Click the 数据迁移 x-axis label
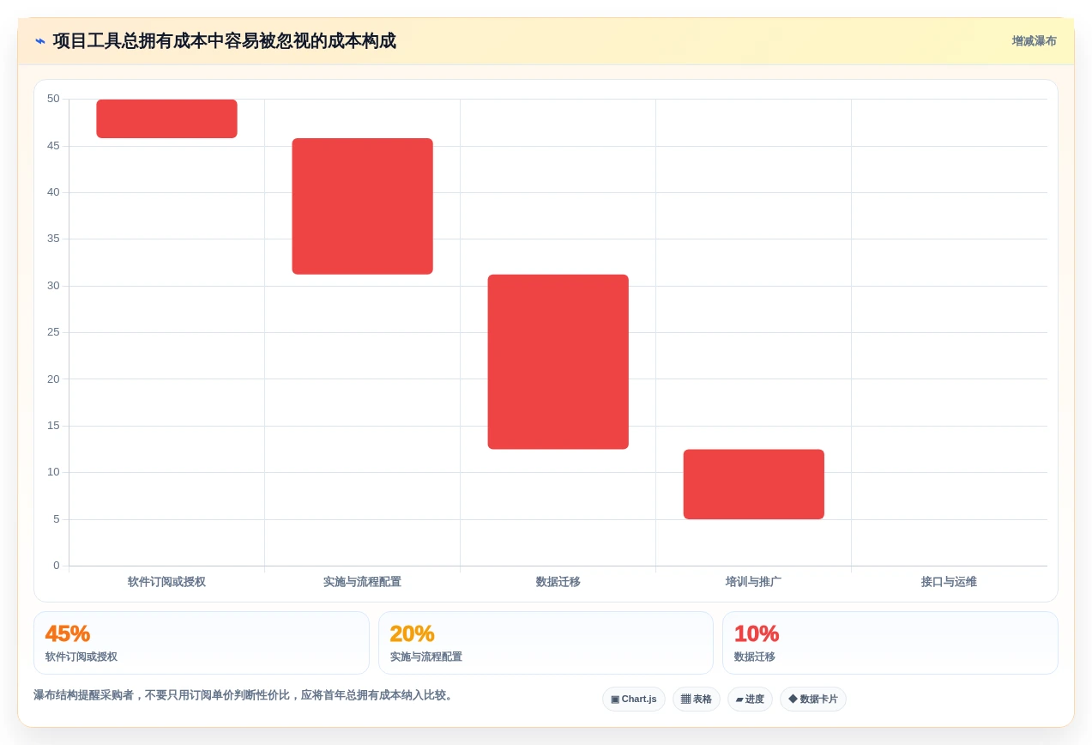This screenshot has height=745, width=1092. tap(558, 582)
